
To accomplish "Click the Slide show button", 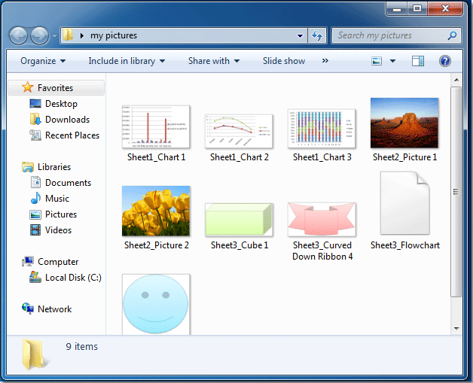I will 284,61.
